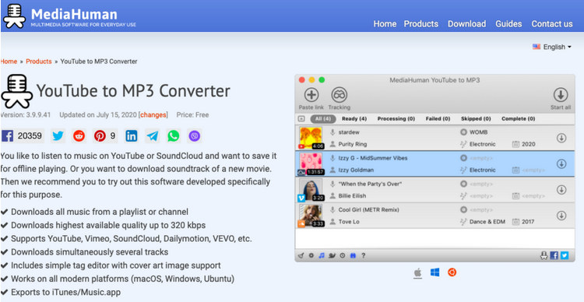Click MediaHuman mascot icon in app footer
The width and height of the screenshot is (584, 302).
[x=544, y=255]
